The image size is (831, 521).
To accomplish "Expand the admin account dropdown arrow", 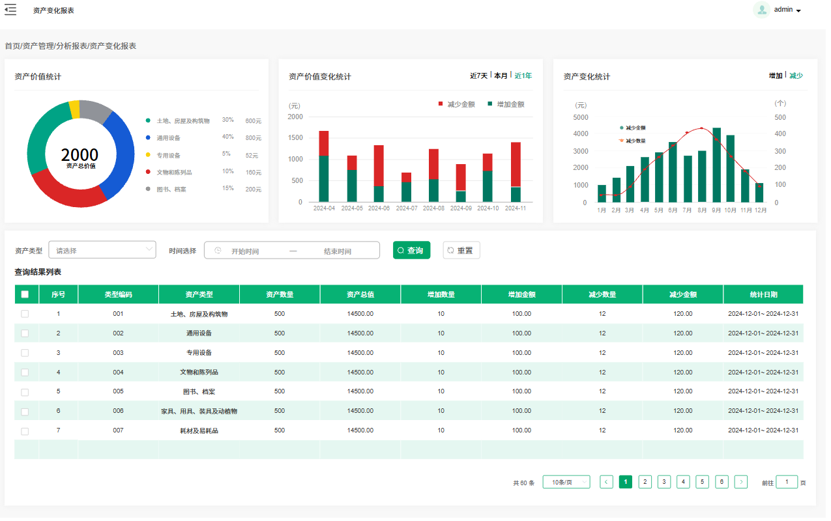I will (x=798, y=11).
